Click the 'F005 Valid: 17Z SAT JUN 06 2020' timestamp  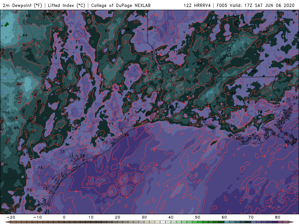click(256, 5)
